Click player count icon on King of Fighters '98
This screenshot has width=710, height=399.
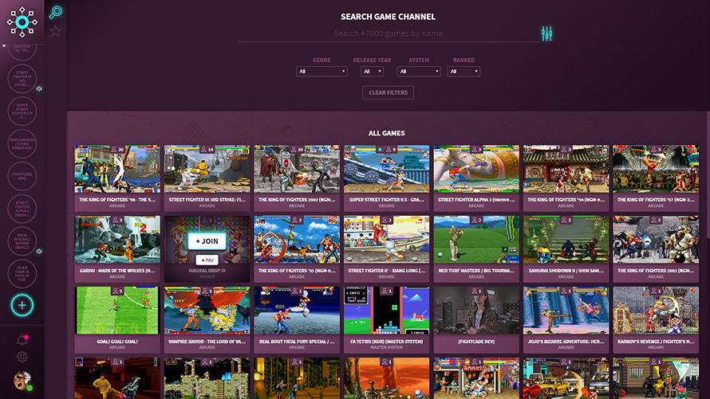click(x=114, y=149)
